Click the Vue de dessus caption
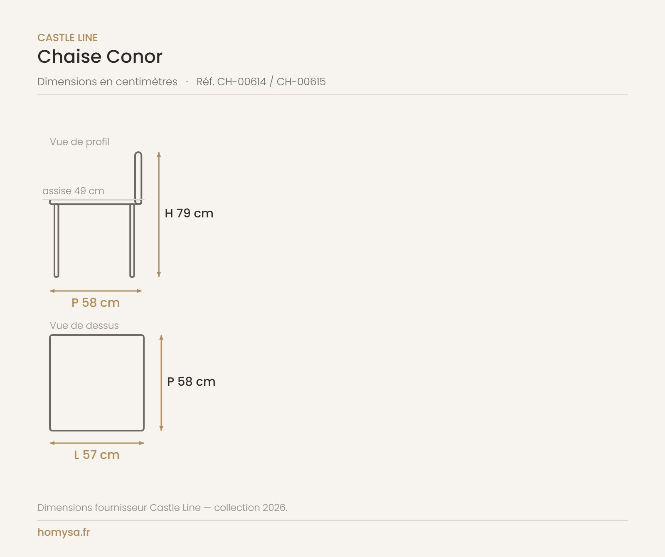This screenshot has height=557, width=665. [x=84, y=325]
